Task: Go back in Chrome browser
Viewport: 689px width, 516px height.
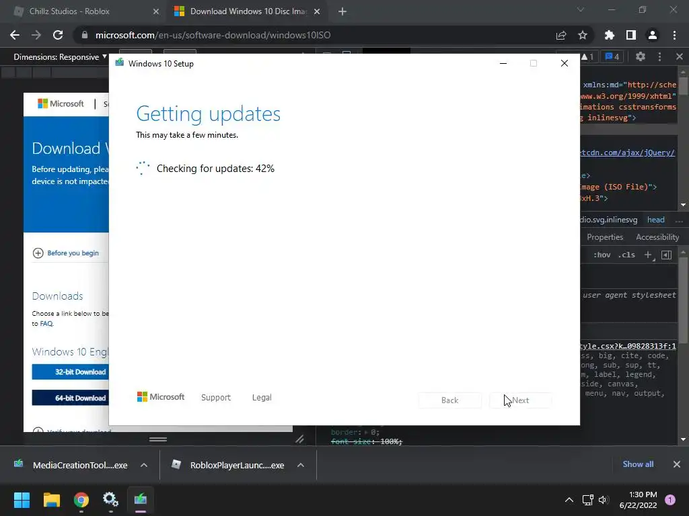Action: click(x=15, y=35)
